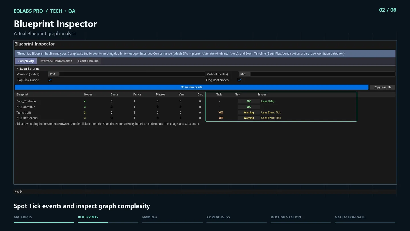Open the Event Timeline tab

pos(88,61)
